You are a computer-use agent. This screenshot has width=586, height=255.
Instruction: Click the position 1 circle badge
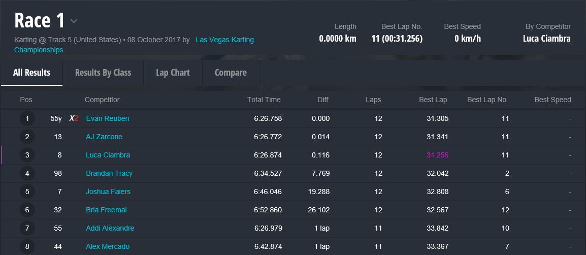(x=27, y=119)
